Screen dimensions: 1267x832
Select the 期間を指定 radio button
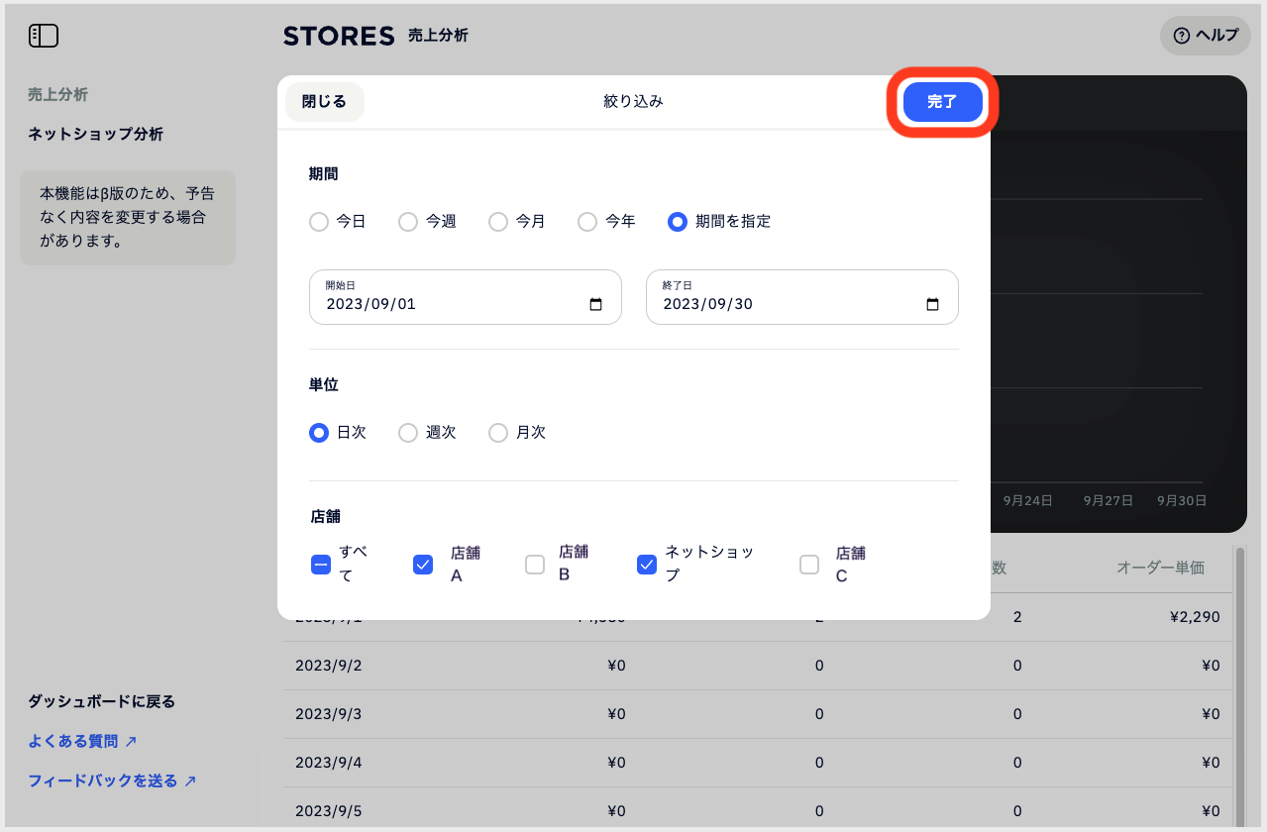(x=678, y=222)
